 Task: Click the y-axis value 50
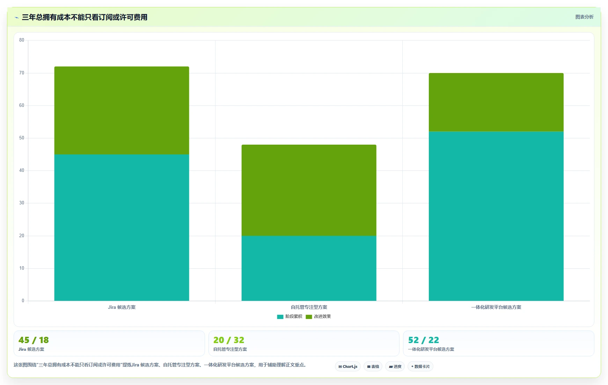click(22, 138)
